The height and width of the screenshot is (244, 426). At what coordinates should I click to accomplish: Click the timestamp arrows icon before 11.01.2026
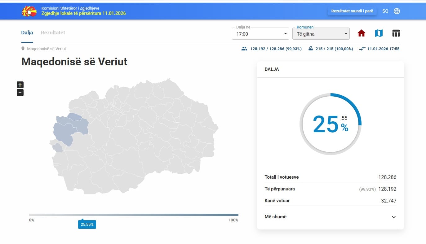(x=362, y=49)
